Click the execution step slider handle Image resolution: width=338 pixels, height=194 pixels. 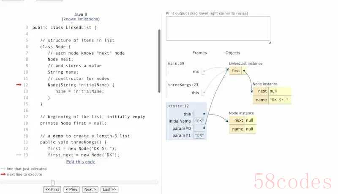(53, 183)
